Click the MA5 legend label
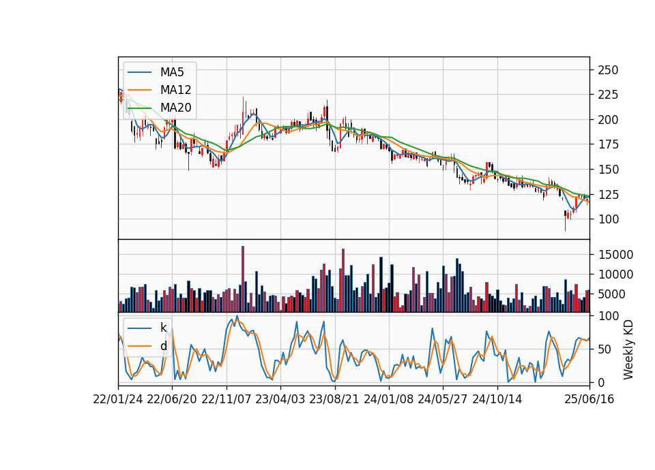 click(x=172, y=72)
